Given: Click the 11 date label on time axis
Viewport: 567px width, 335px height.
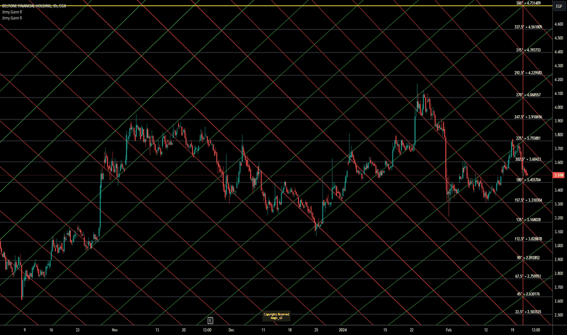Looking at the screenshot, I should pos(263,330).
